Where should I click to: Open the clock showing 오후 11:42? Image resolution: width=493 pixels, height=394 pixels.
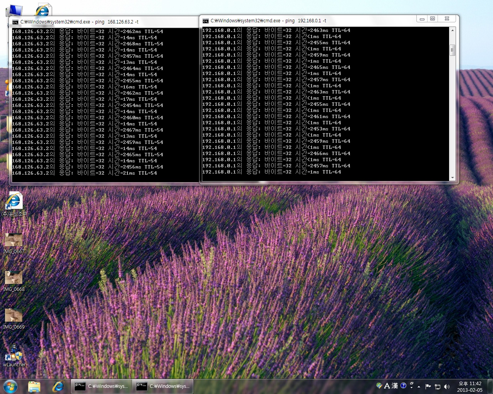point(470,387)
